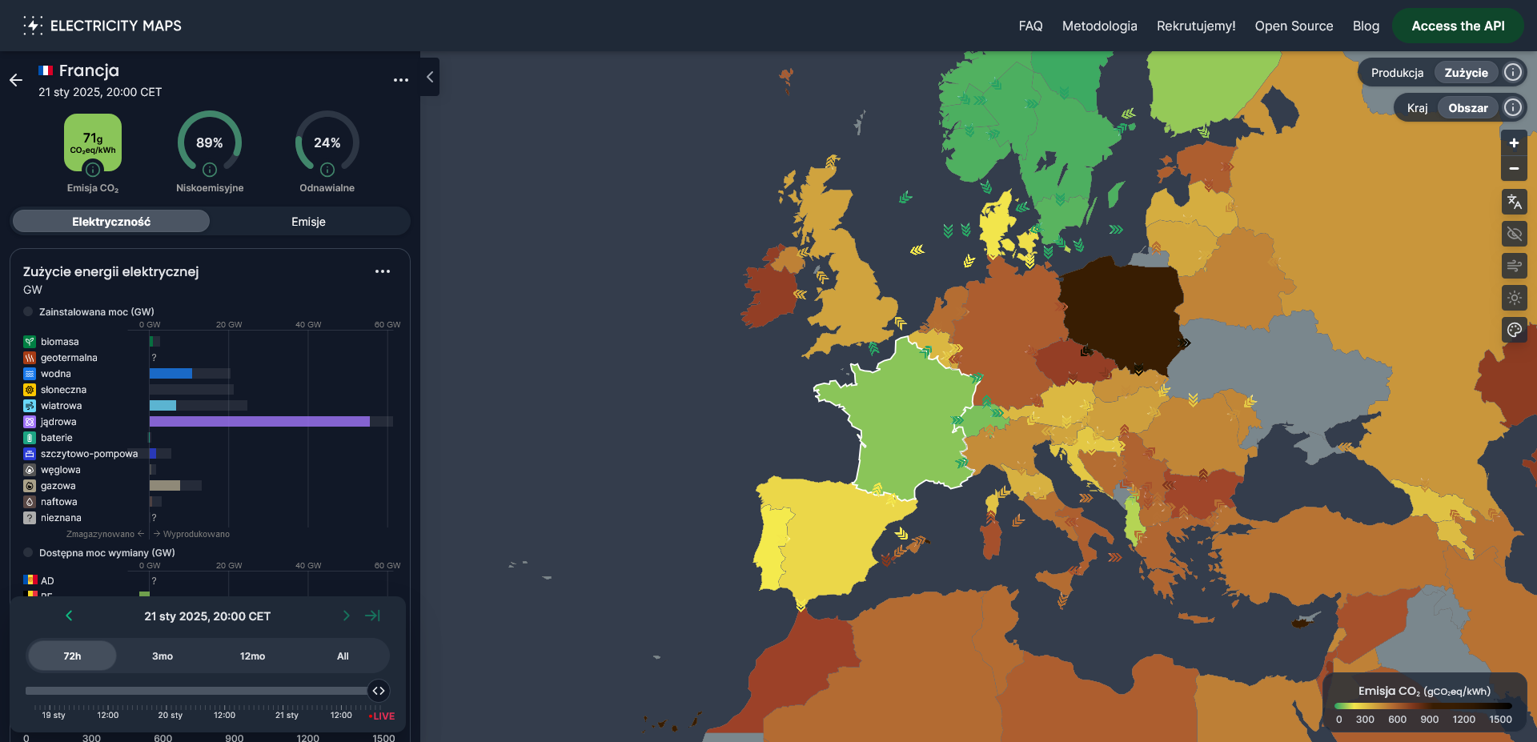Select the 72h time range

coord(72,656)
